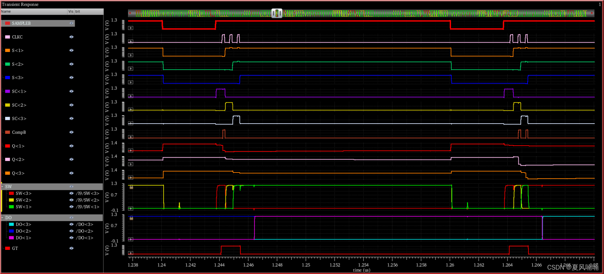Toggle the SW<3> visibility eye
The image size is (604, 274).
click(x=71, y=193)
